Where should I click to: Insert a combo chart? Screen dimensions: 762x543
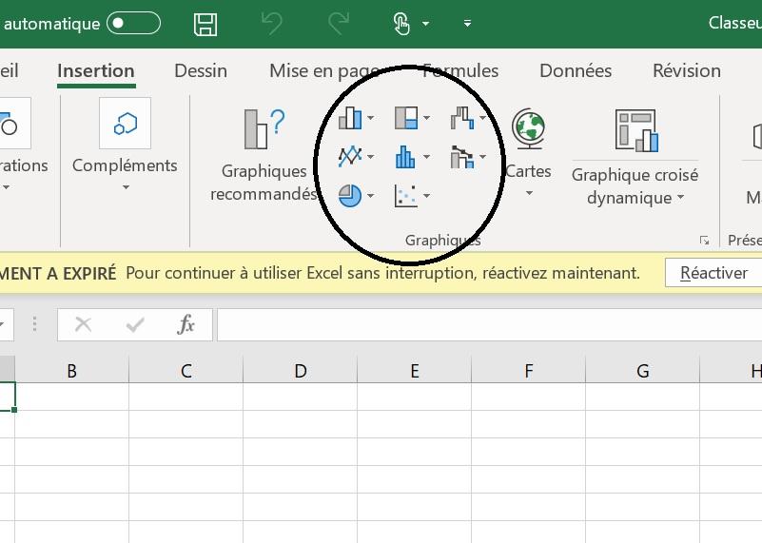[462, 156]
